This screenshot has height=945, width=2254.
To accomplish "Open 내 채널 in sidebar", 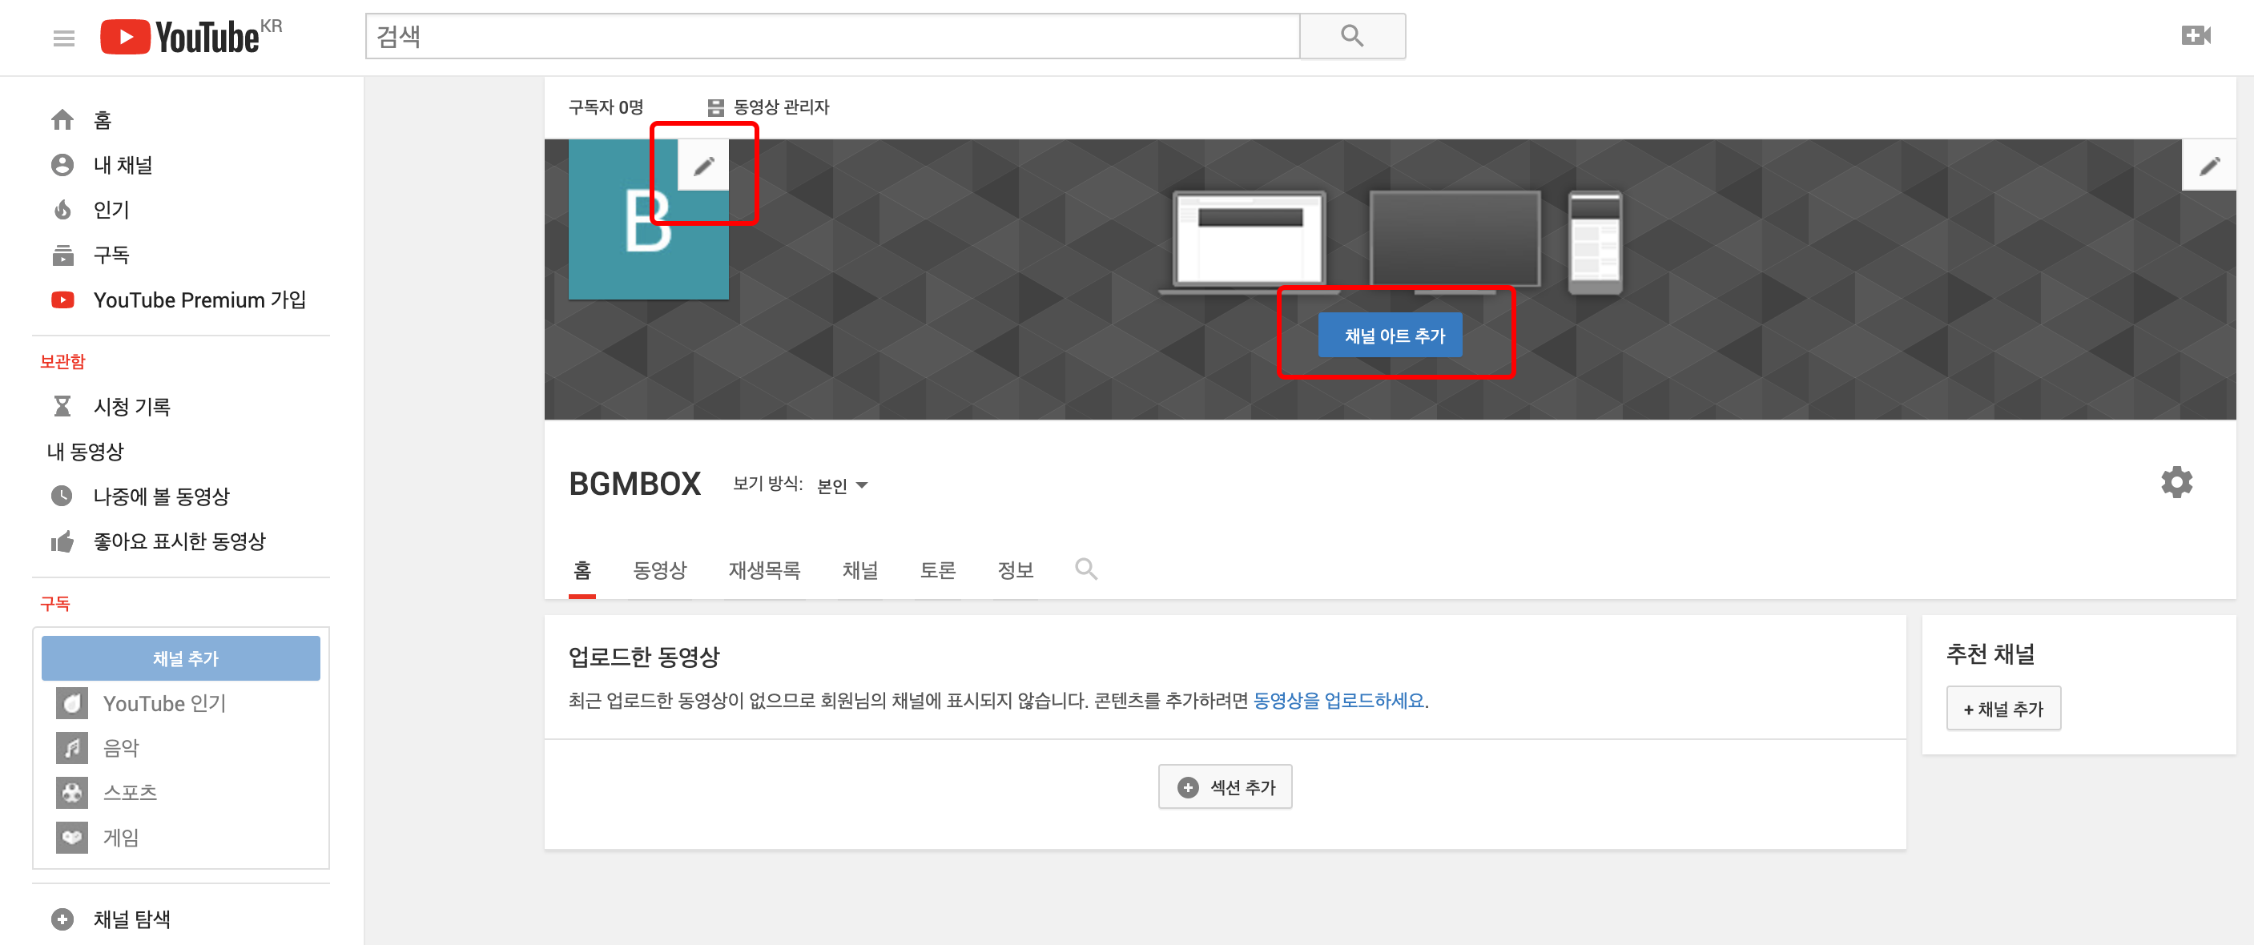I will [x=123, y=164].
